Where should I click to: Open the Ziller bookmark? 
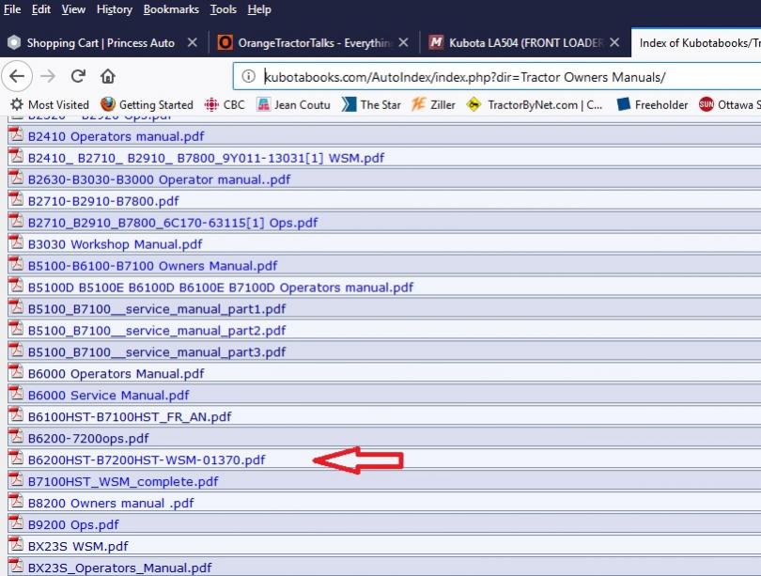(433, 105)
